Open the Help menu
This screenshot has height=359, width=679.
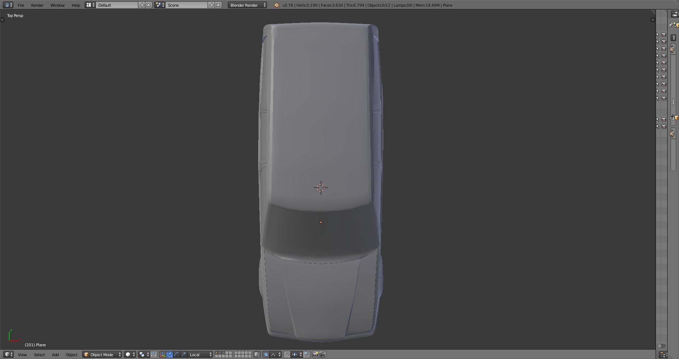[x=76, y=5]
